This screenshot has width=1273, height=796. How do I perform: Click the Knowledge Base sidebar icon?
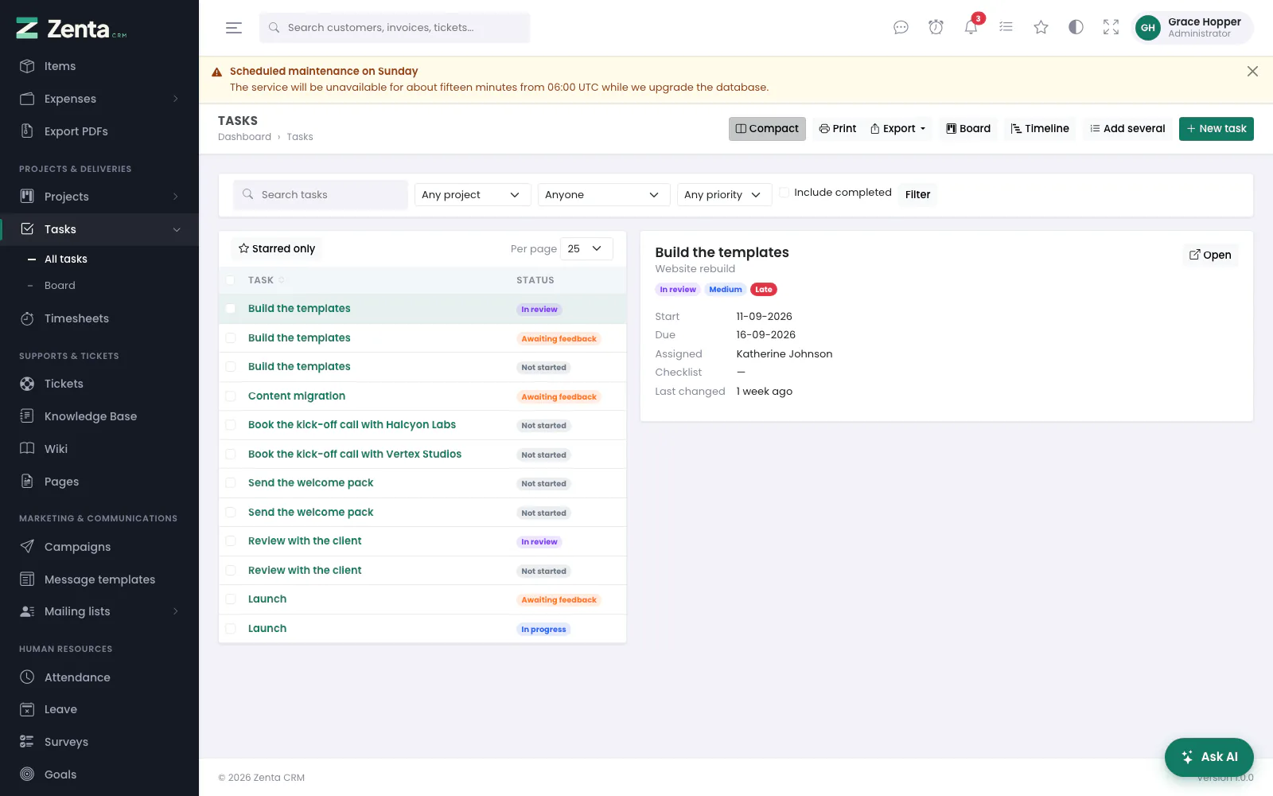(x=27, y=416)
